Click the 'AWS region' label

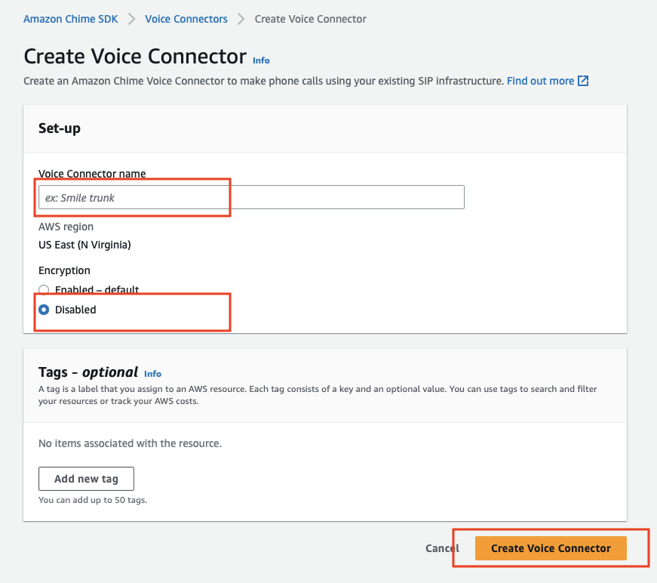click(66, 227)
